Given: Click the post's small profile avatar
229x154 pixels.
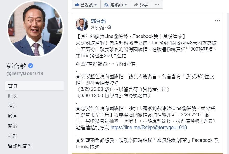Looking at the screenshot, I should click(x=82, y=24).
